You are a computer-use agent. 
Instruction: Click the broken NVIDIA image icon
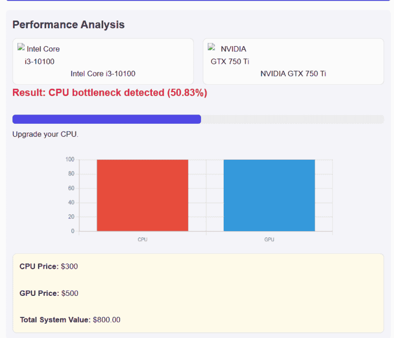[x=211, y=48]
